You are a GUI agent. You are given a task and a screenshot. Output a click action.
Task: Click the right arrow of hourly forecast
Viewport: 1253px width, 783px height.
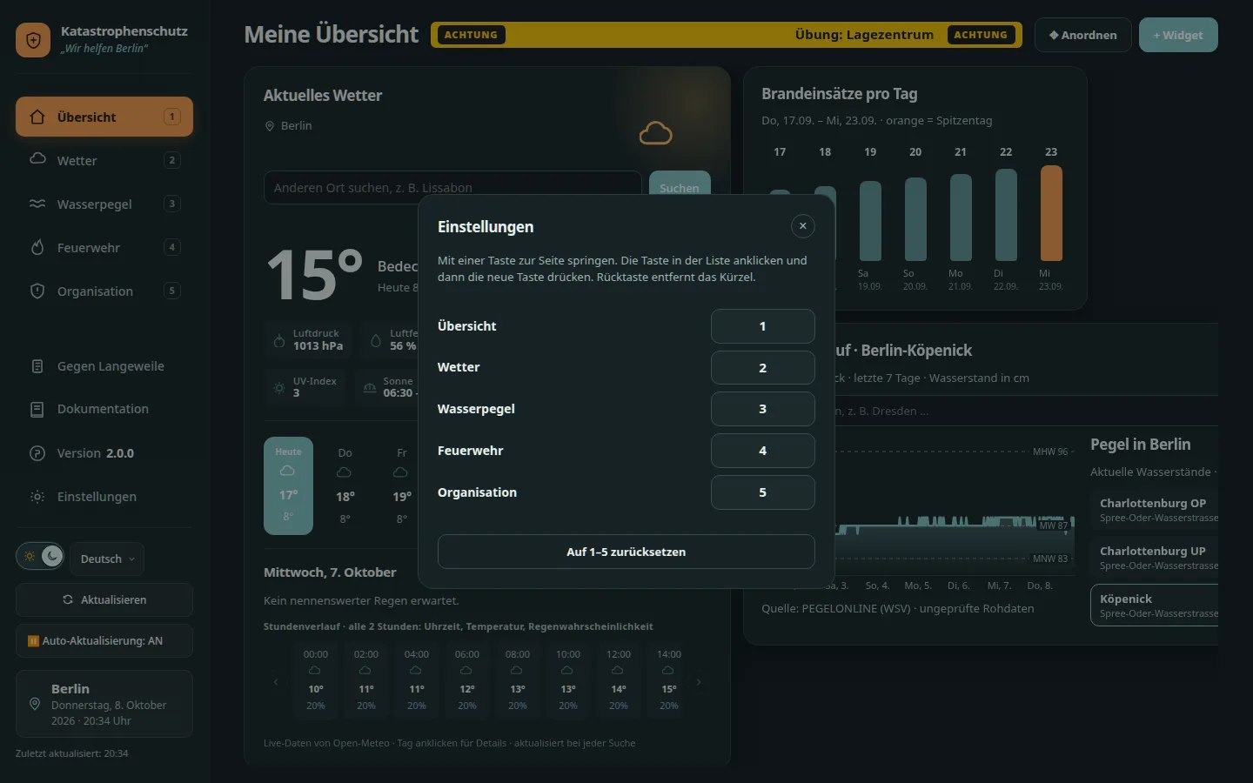click(x=699, y=681)
